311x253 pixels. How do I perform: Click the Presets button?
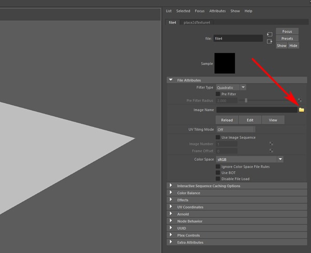coord(287,38)
